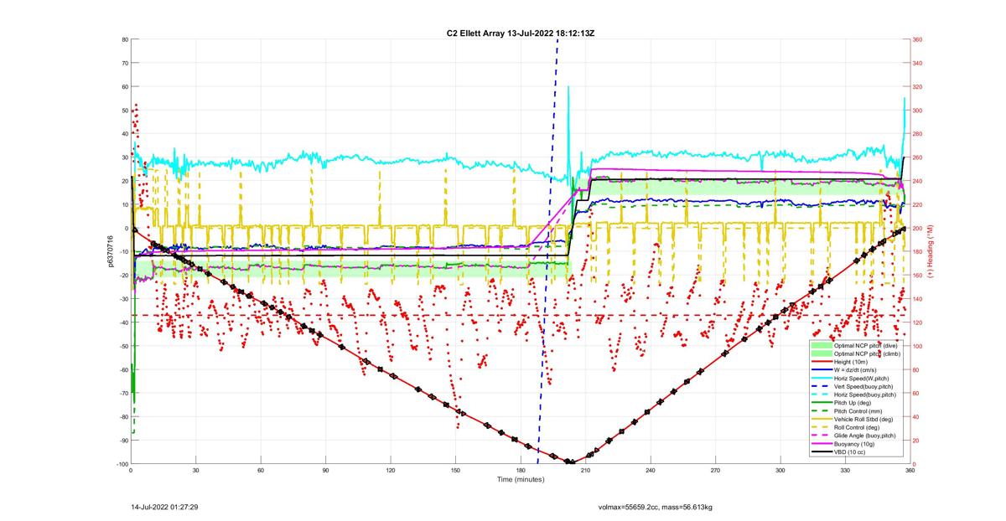Select the right axis label "(+) Heading (°M)"
This screenshot has width=1006, height=521.
pos(931,251)
